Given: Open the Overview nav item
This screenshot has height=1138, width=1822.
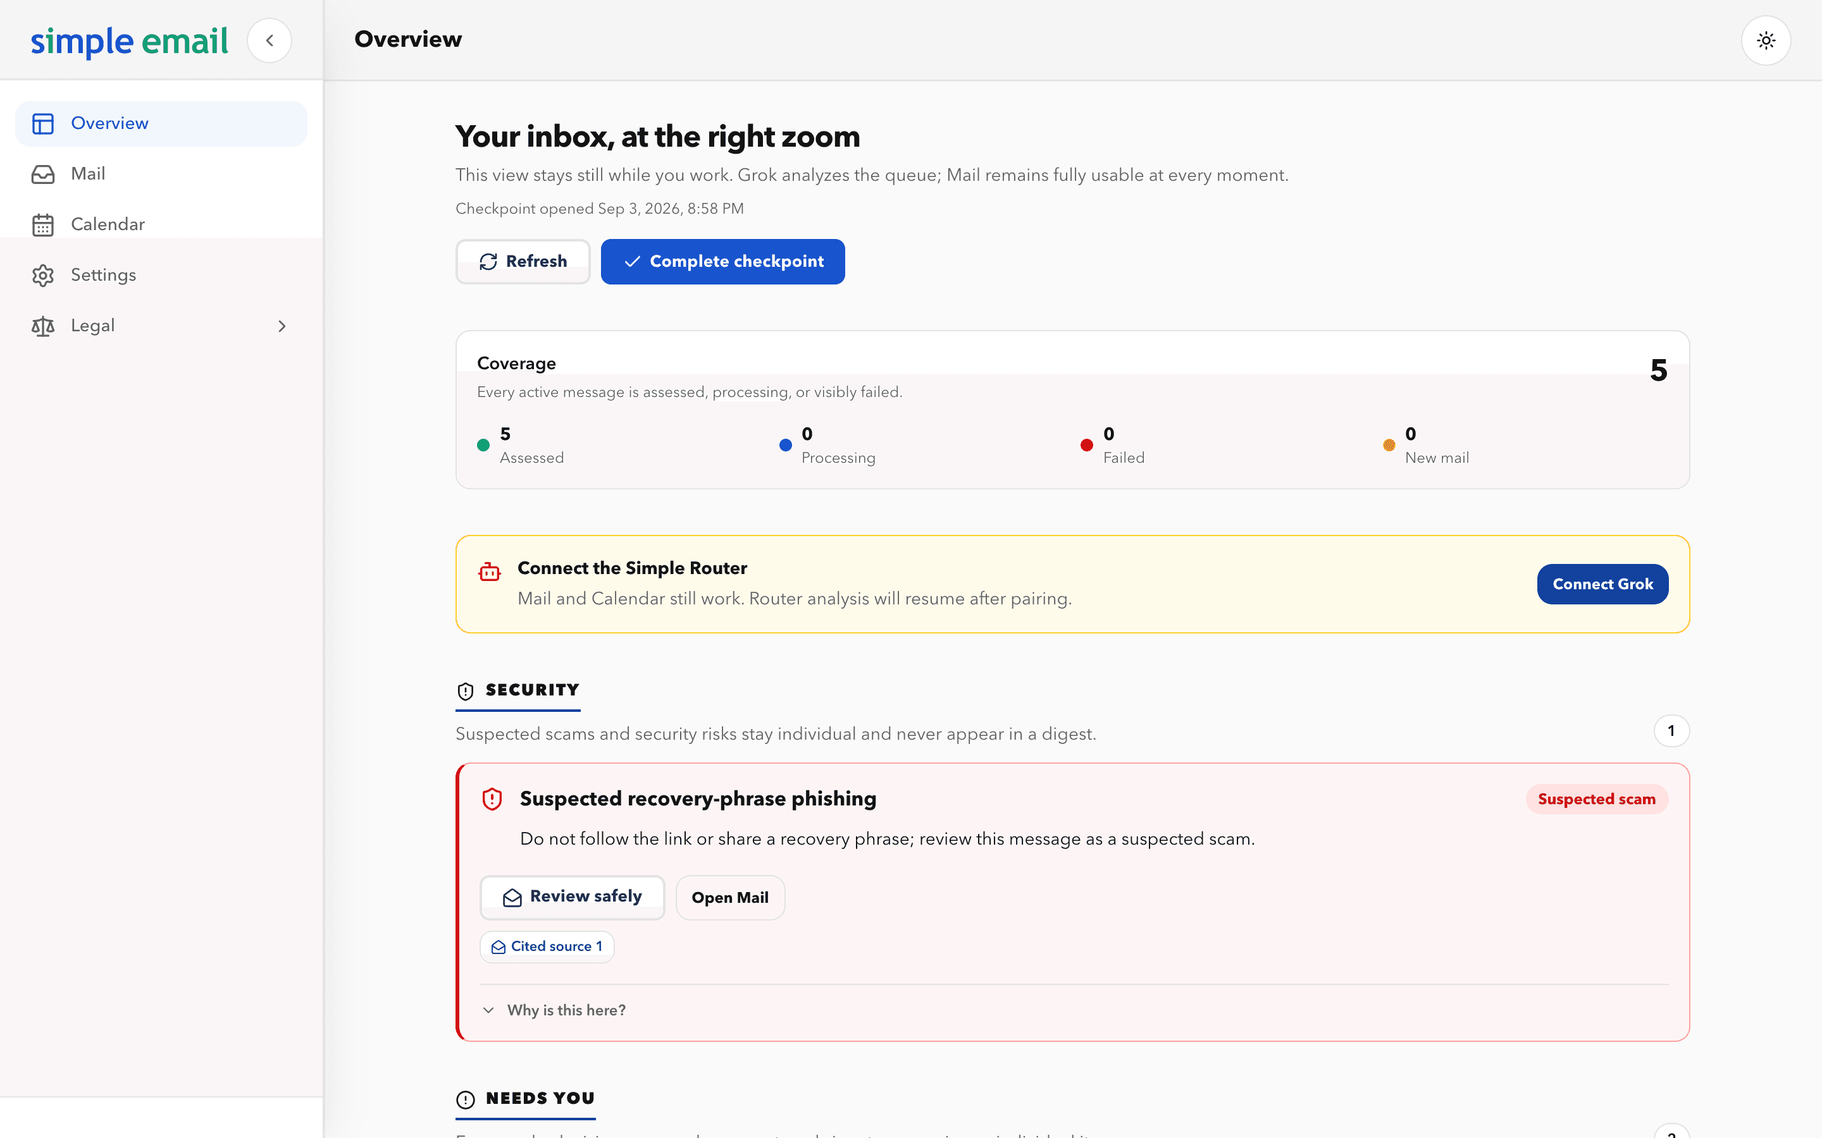Looking at the screenshot, I should click(x=161, y=123).
